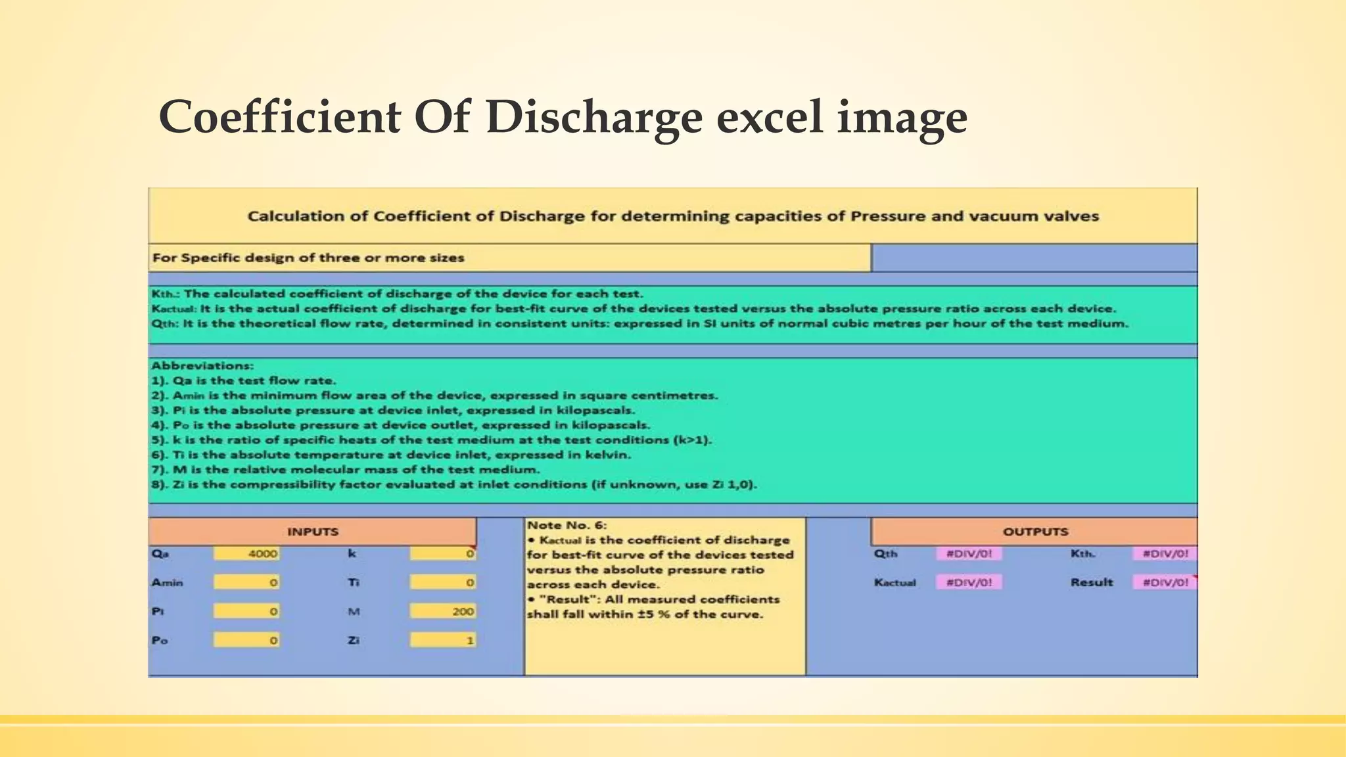Select the Qth label in the outputs
The height and width of the screenshot is (757, 1346).
[x=885, y=554]
